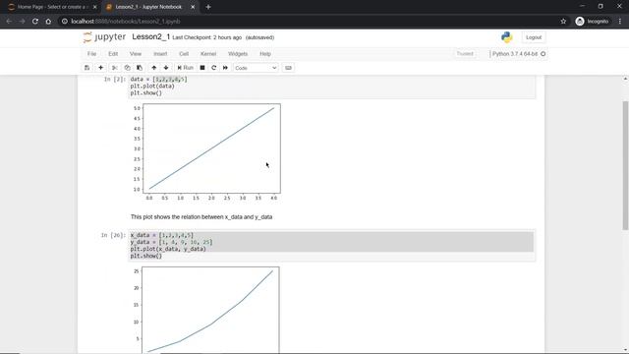629x354 pixels.
Task: Click the x_data y_data code cell
Action: click(332, 246)
